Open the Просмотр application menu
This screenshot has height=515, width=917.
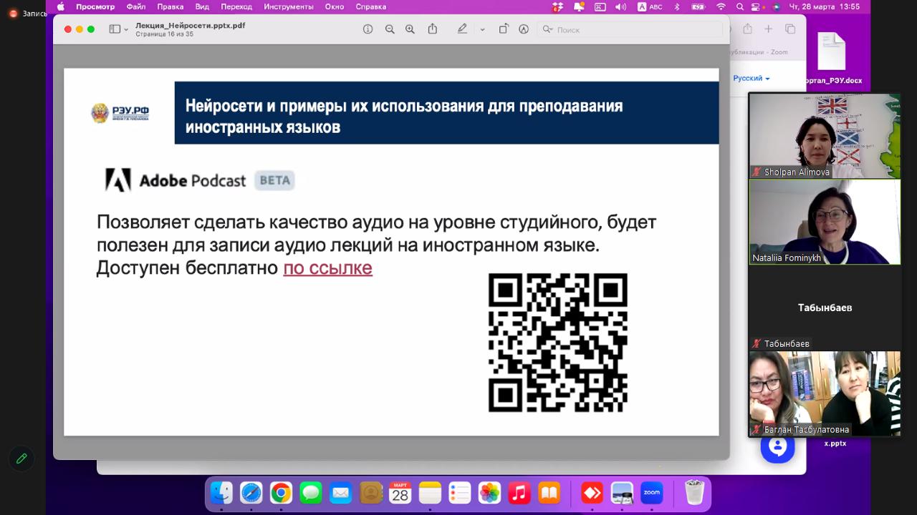95,6
